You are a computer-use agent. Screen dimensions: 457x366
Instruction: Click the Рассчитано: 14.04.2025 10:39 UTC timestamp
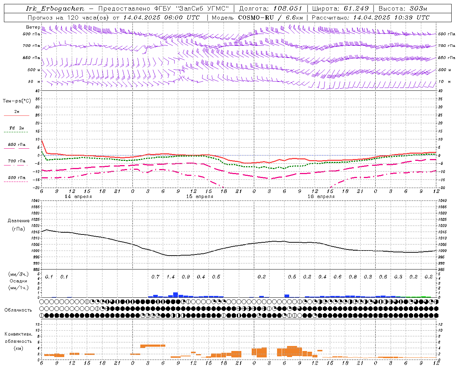click(371, 18)
